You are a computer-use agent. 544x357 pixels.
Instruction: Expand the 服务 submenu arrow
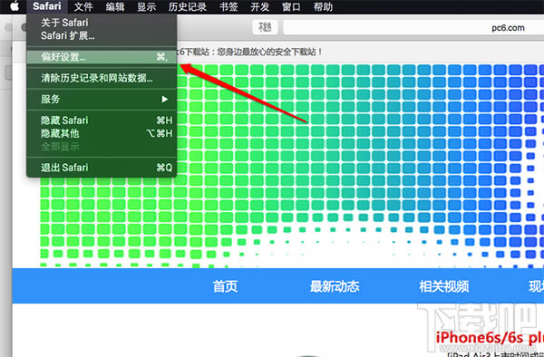pyautogui.click(x=165, y=100)
